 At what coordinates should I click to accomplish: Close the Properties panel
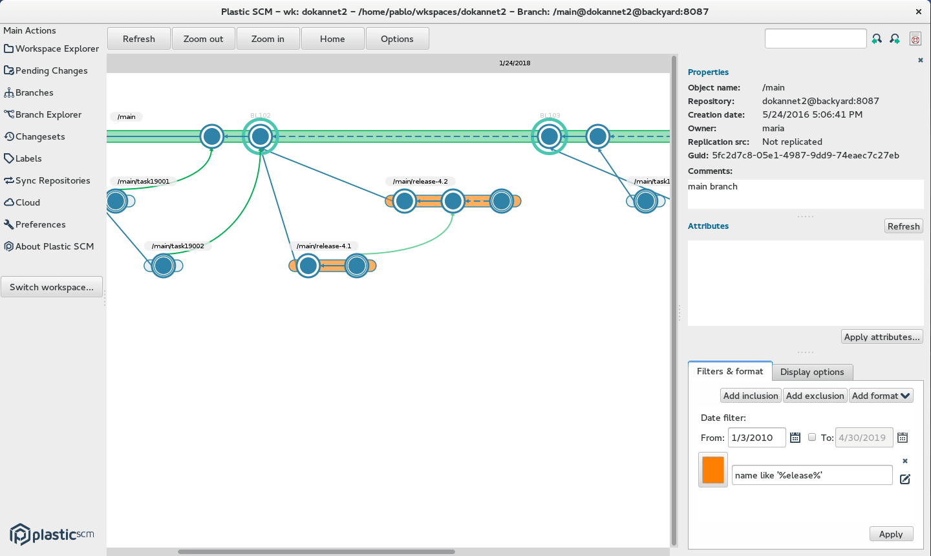(921, 60)
